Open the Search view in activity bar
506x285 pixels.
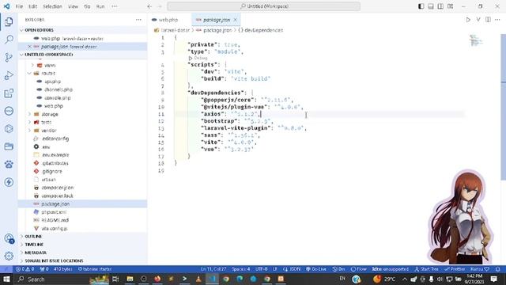pyautogui.click(x=9, y=40)
